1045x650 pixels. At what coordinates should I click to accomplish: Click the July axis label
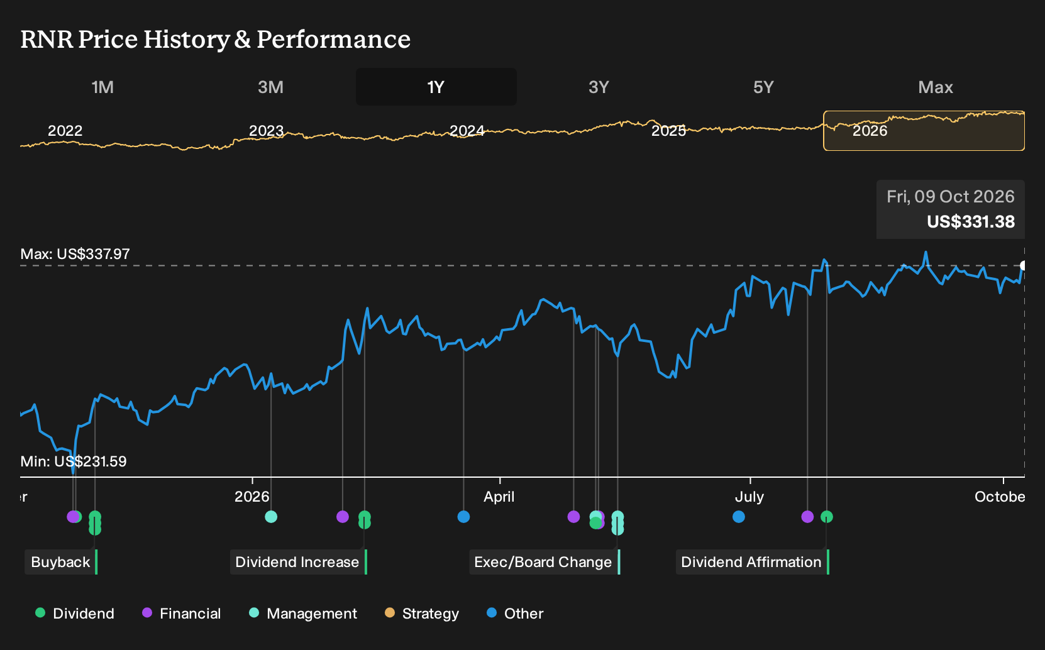pos(749,497)
